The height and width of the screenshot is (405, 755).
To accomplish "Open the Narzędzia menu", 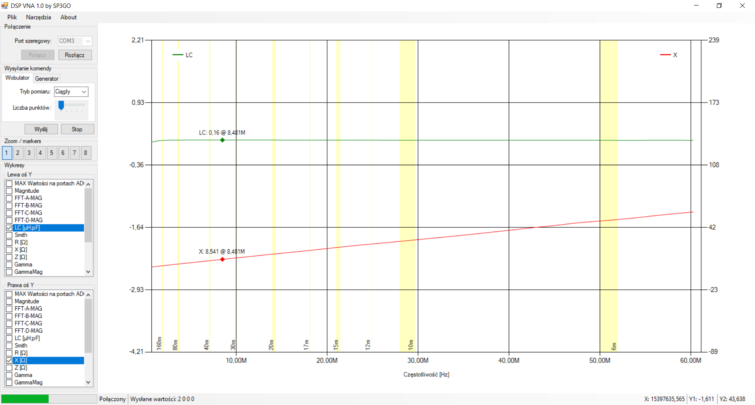I will coord(39,17).
